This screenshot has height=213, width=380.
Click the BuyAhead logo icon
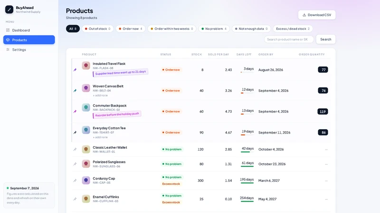pos(9,9)
